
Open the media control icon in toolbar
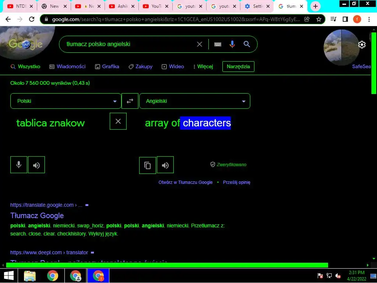tap(333, 19)
